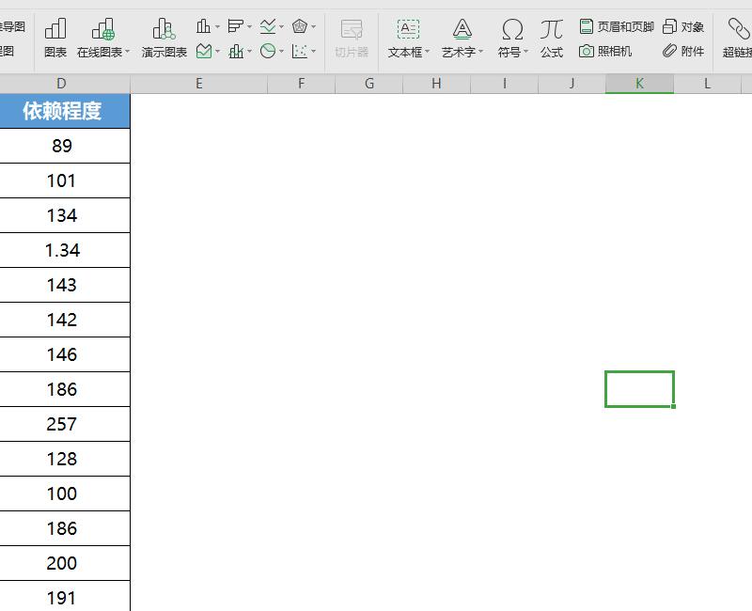
Task: Insert a line chart icon
Action: click(268, 26)
